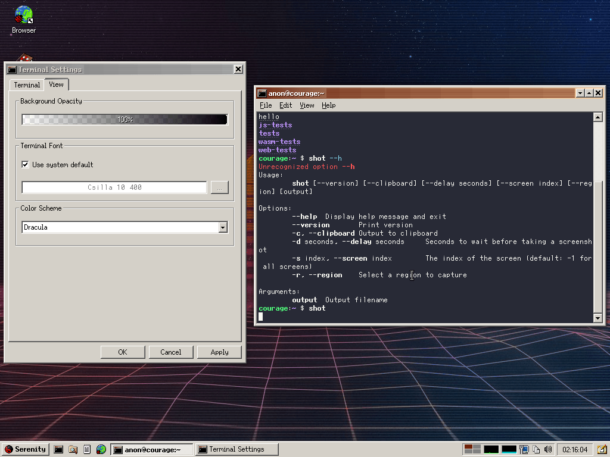Open the Browser desktop icon

point(24,15)
